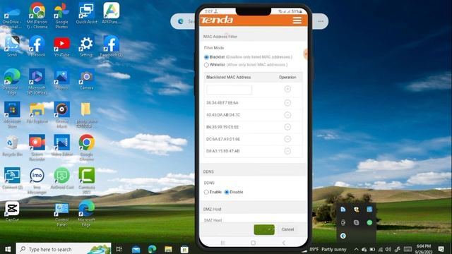Tap the phone's home navigation button
The width and height of the screenshot is (452, 254).
coord(253,243)
